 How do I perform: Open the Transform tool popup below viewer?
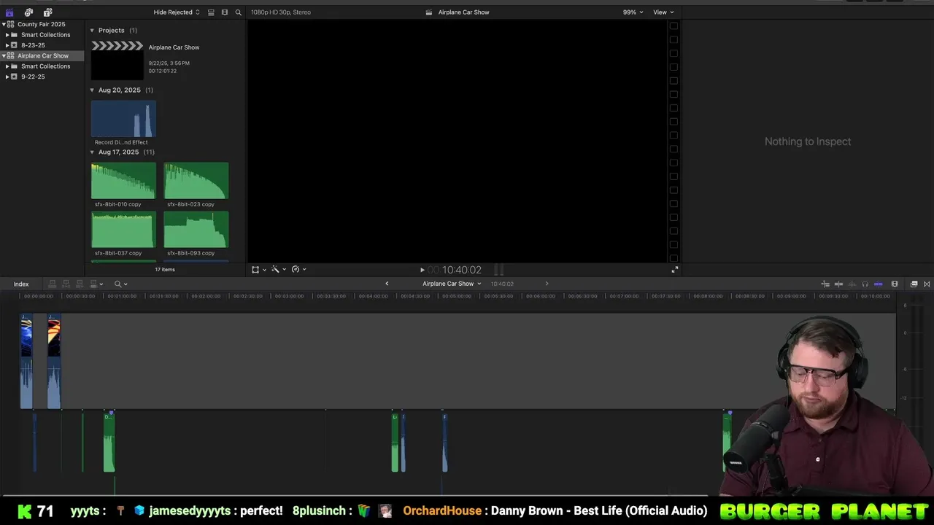point(258,269)
